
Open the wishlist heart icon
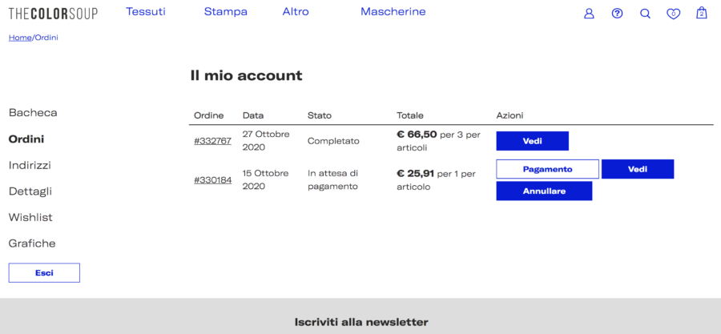(x=673, y=14)
